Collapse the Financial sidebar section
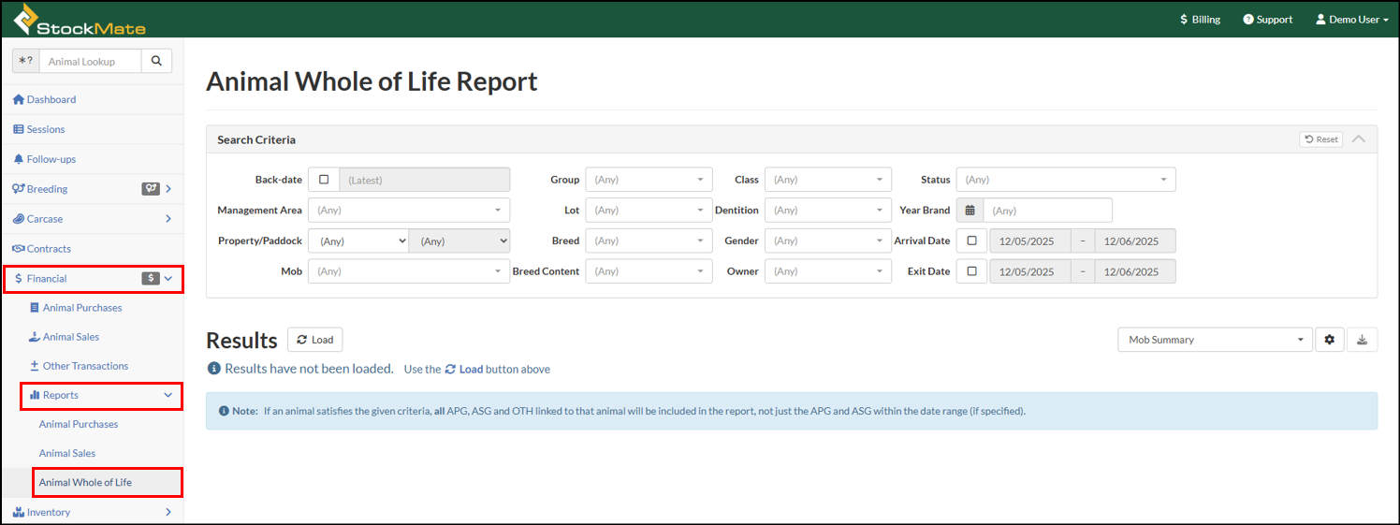This screenshot has width=1400, height=525. click(x=93, y=279)
